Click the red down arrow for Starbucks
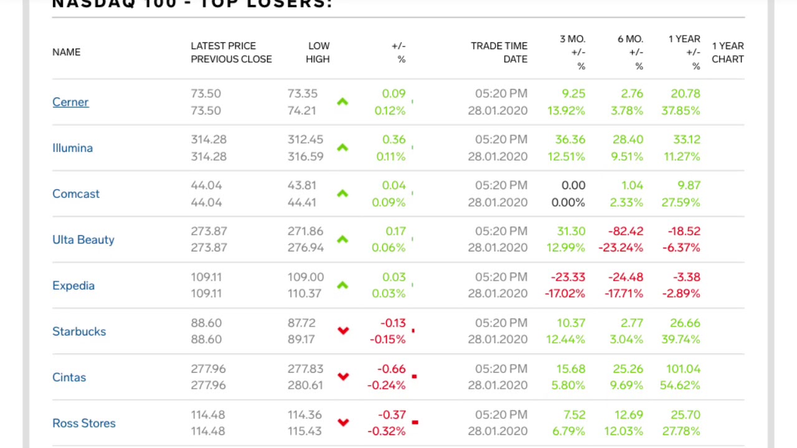The image size is (797, 448). pyautogui.click(x=343, y=331)
